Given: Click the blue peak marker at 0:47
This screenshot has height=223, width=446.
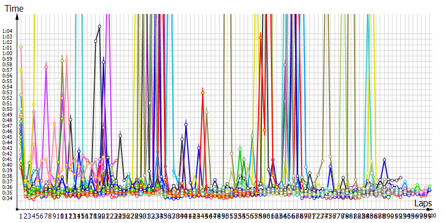Looking at the screenshot, I should coord(186,124).
